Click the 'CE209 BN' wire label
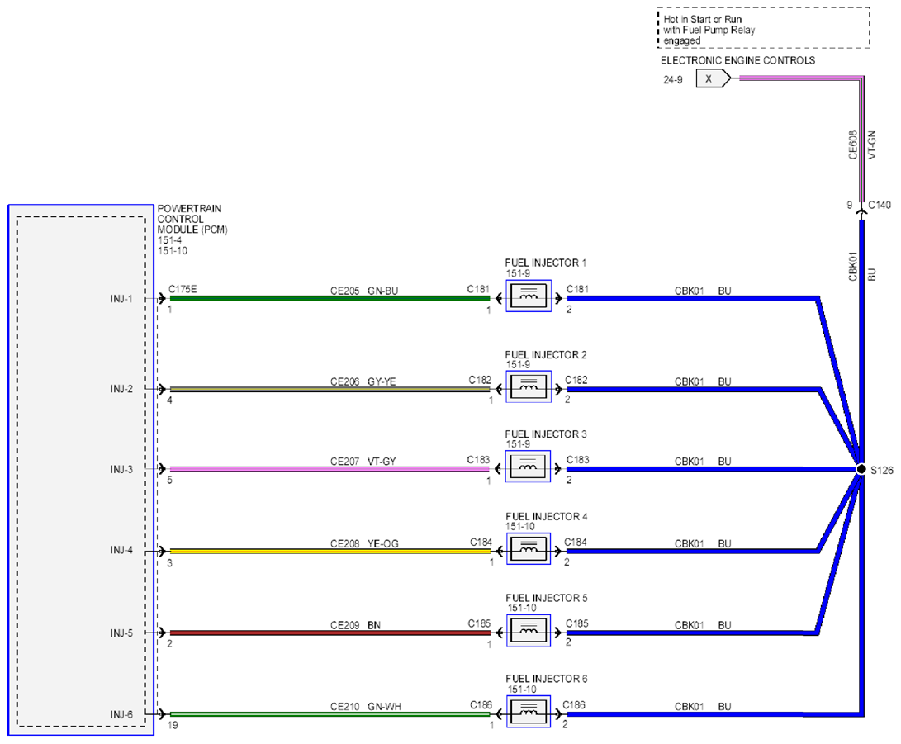The image size is (901, 744). (x=355, y=625)
